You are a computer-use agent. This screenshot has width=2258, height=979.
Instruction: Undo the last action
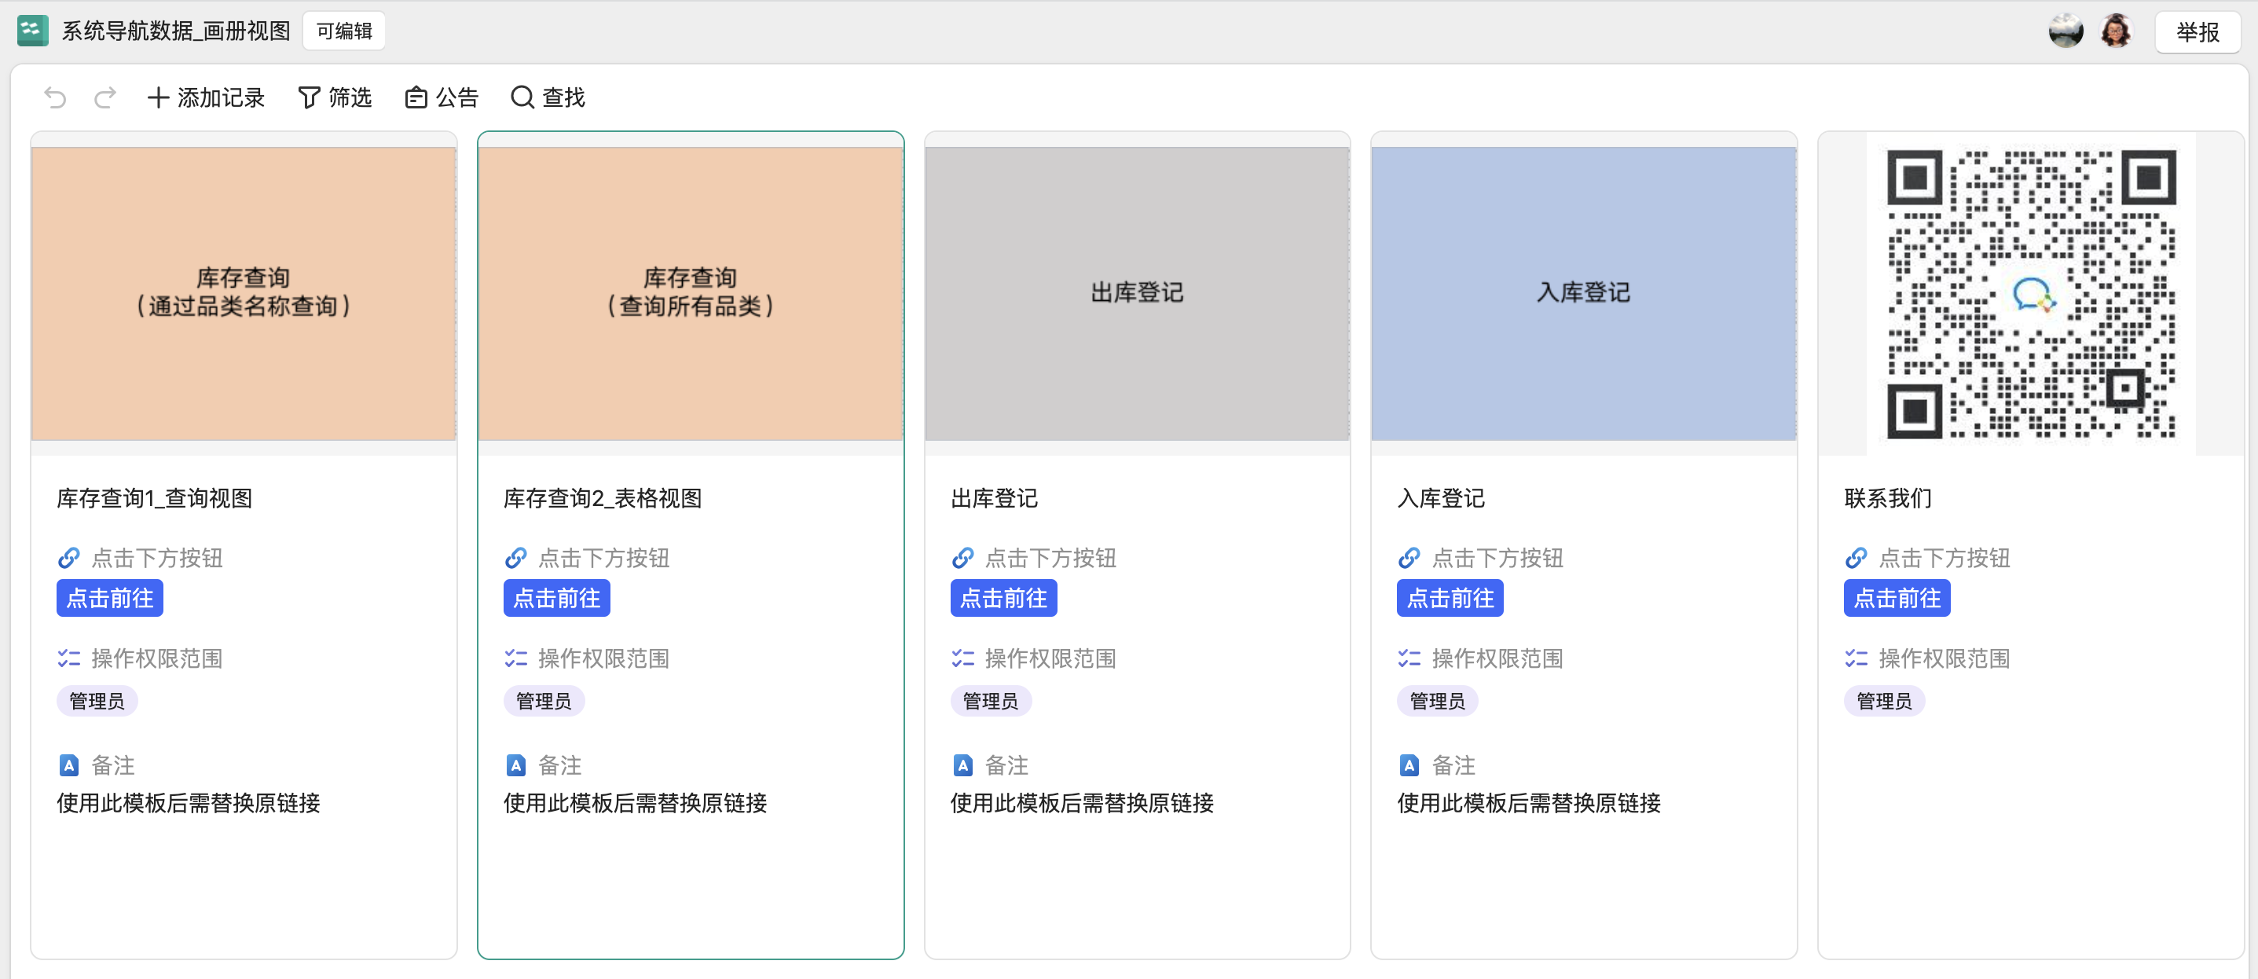[55, 97]
